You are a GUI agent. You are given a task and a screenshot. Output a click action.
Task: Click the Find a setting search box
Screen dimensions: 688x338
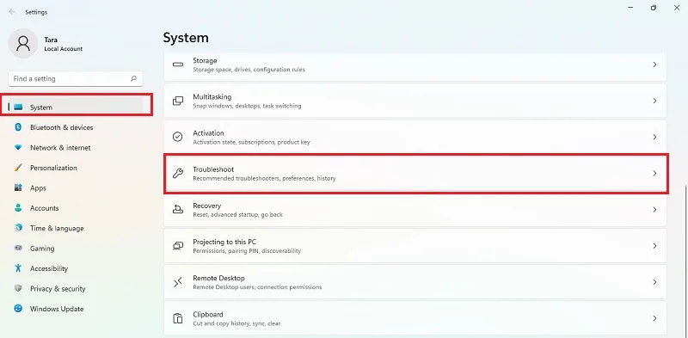tap(76, 79)
